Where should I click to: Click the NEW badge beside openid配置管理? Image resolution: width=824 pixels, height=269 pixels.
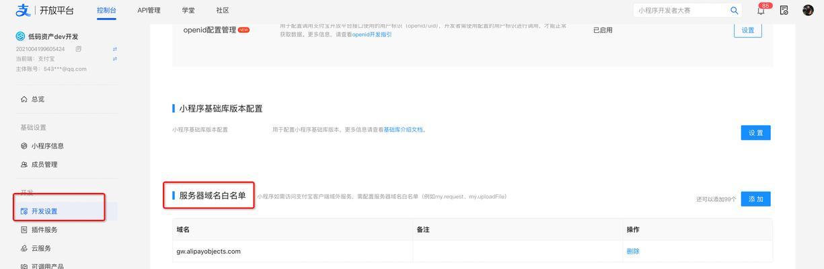(244, 30)
